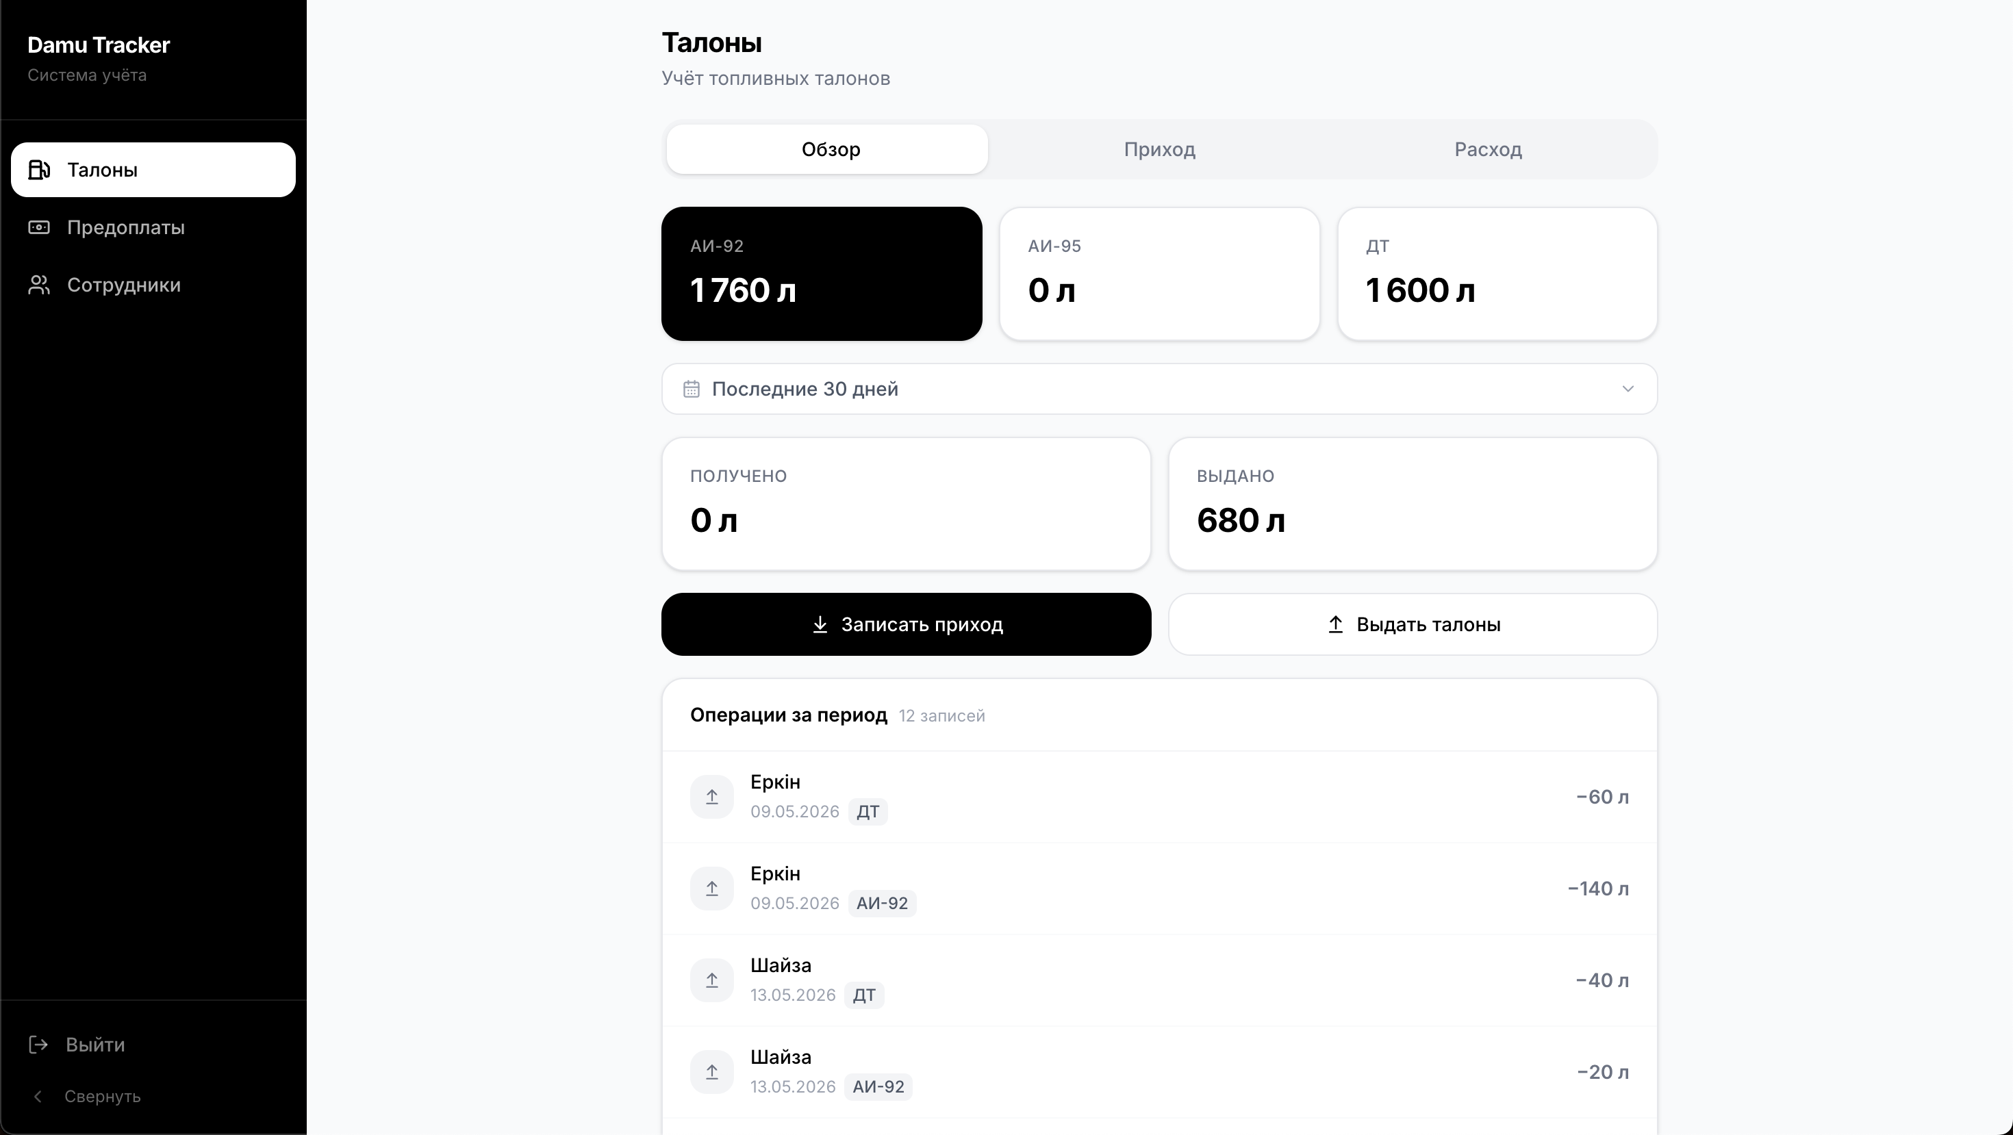Click the chevron arrow in the period selector

[1628, 389]
